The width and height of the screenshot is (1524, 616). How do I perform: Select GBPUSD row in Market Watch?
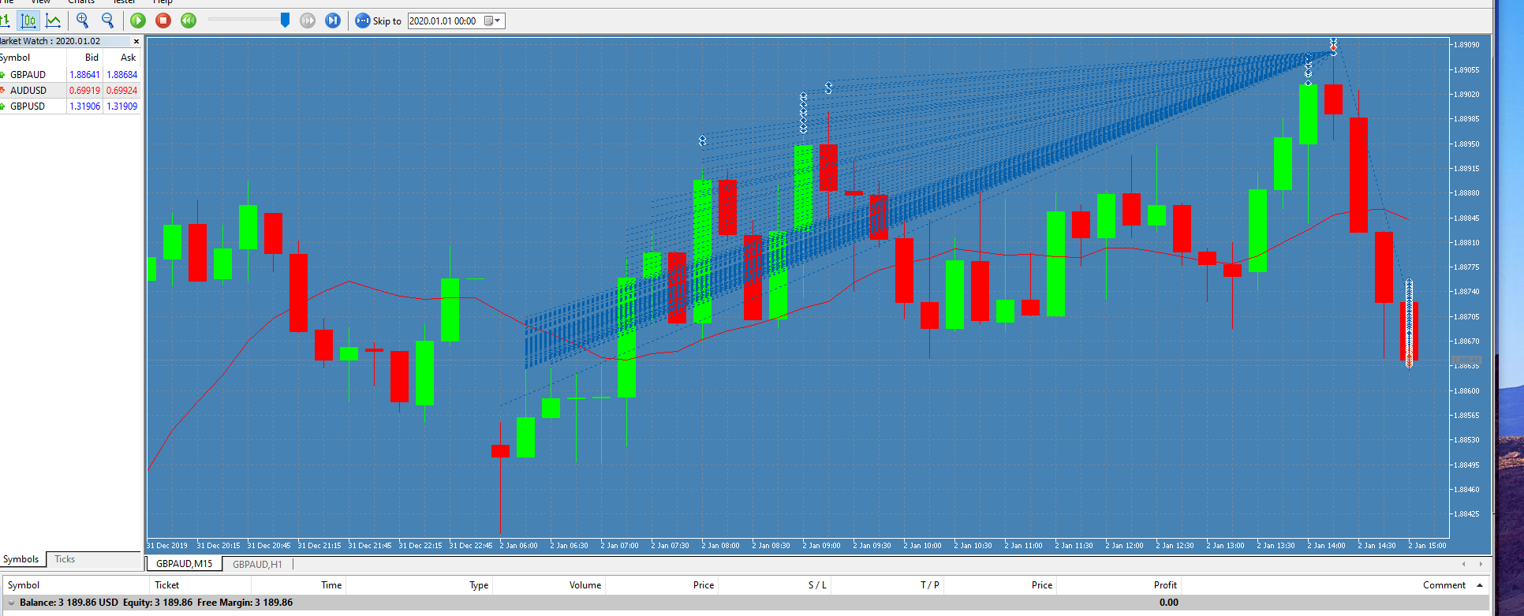(x=70, y=106)
